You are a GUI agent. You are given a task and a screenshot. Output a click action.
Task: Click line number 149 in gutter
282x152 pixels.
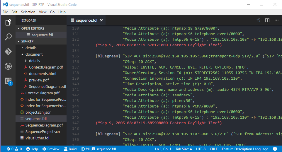pyautogui.click(x=75, y=134)
